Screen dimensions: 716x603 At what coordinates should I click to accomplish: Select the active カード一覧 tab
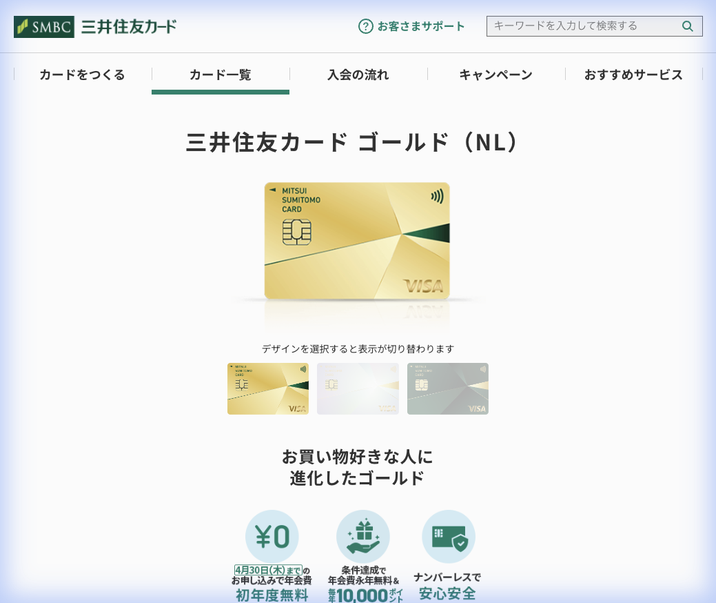click(x=220, y=75)
